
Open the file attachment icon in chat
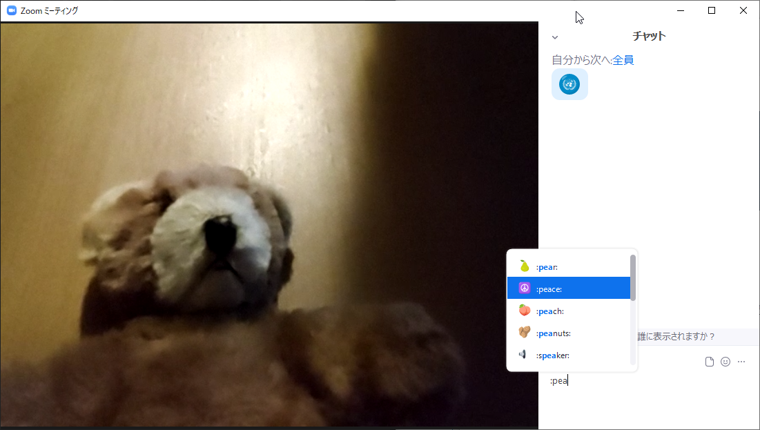pyautogui.click(x=710, y=362)
